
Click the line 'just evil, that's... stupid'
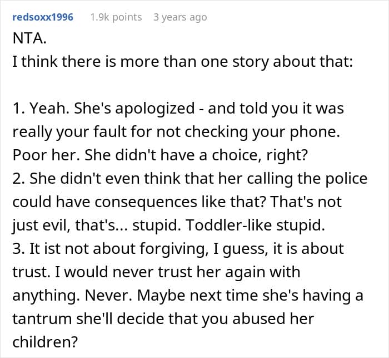(x=169, y=225)
